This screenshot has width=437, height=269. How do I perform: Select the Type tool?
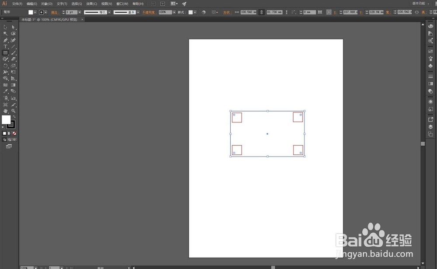coord(5,46)
